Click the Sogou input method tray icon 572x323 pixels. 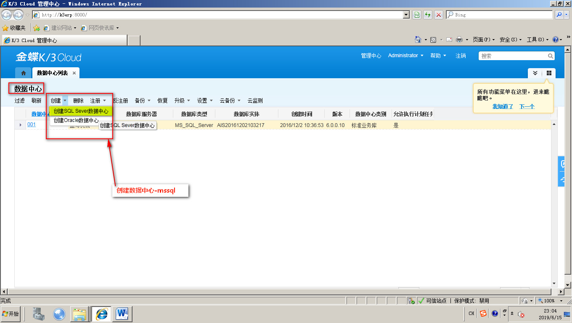pyautogui.click(x=483, y=313)
